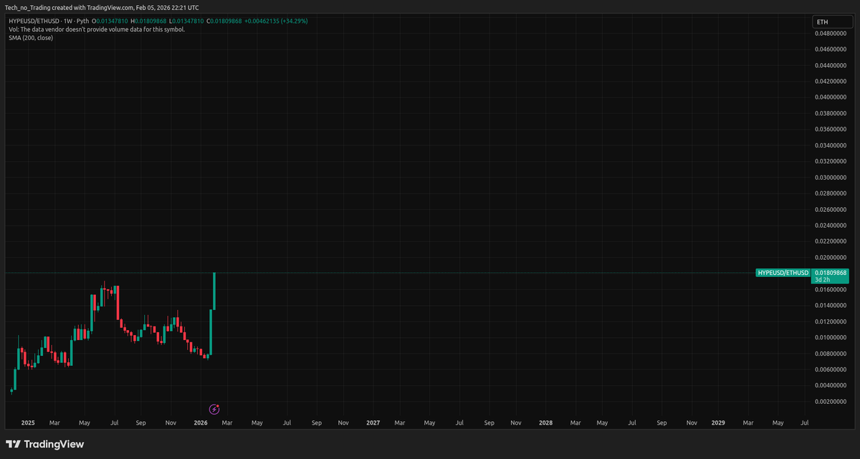
Task: Click the Close value C0.01809868
Action: 224,21
